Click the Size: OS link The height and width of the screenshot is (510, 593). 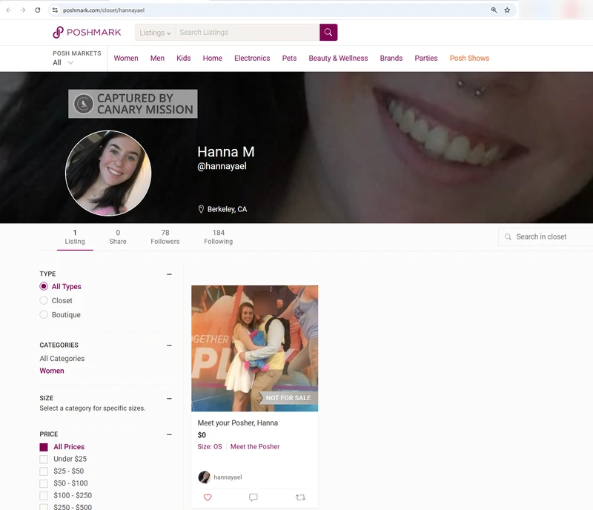[210, 447]
